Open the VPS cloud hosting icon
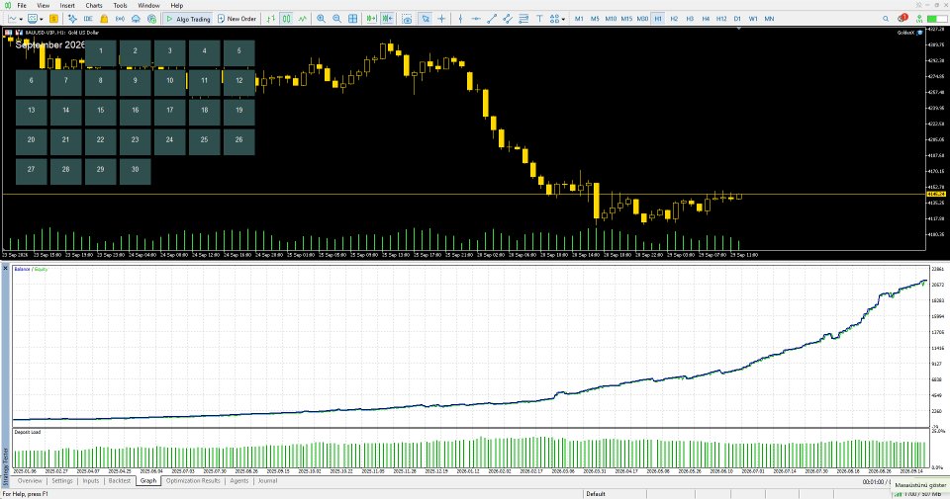The height and width of the screenshot is (499, 950). coord(136,19)
